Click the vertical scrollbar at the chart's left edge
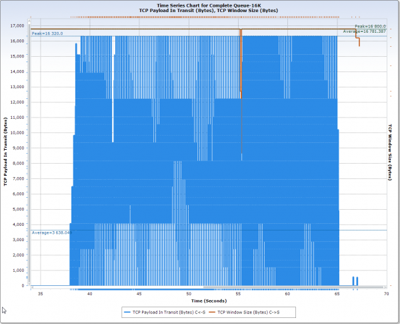Image resolution: width=400 pixels, height=324 pixels. (x=29, y=154)
